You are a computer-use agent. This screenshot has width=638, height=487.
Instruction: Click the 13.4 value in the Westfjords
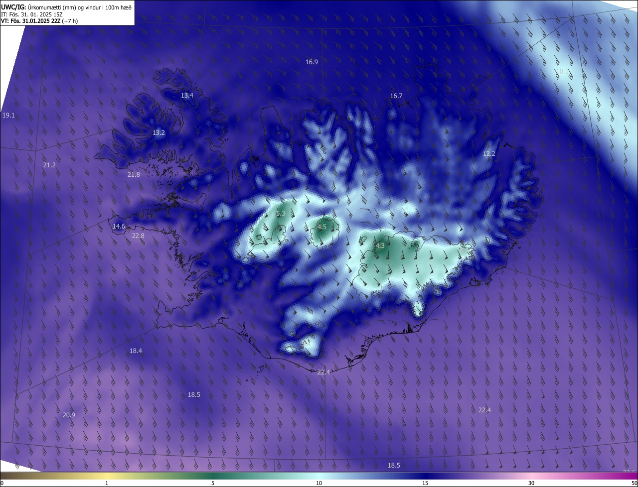pyautogui.click(x=187, y=95)
